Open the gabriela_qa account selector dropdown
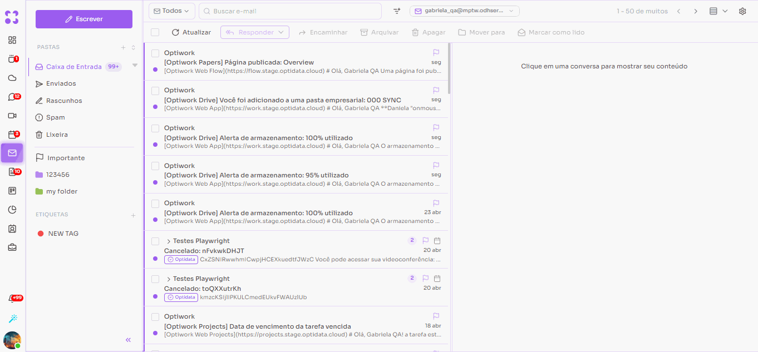The width and height of the screenshot is (758, 352). coord(465,11)
